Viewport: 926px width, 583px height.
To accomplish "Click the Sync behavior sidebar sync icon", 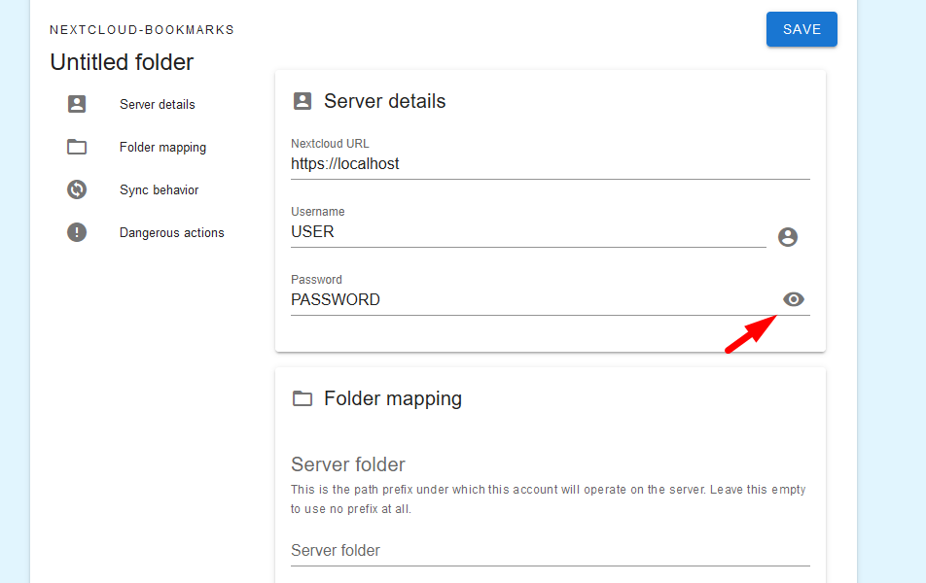I will pyautogui.click(x=77, y=189).
